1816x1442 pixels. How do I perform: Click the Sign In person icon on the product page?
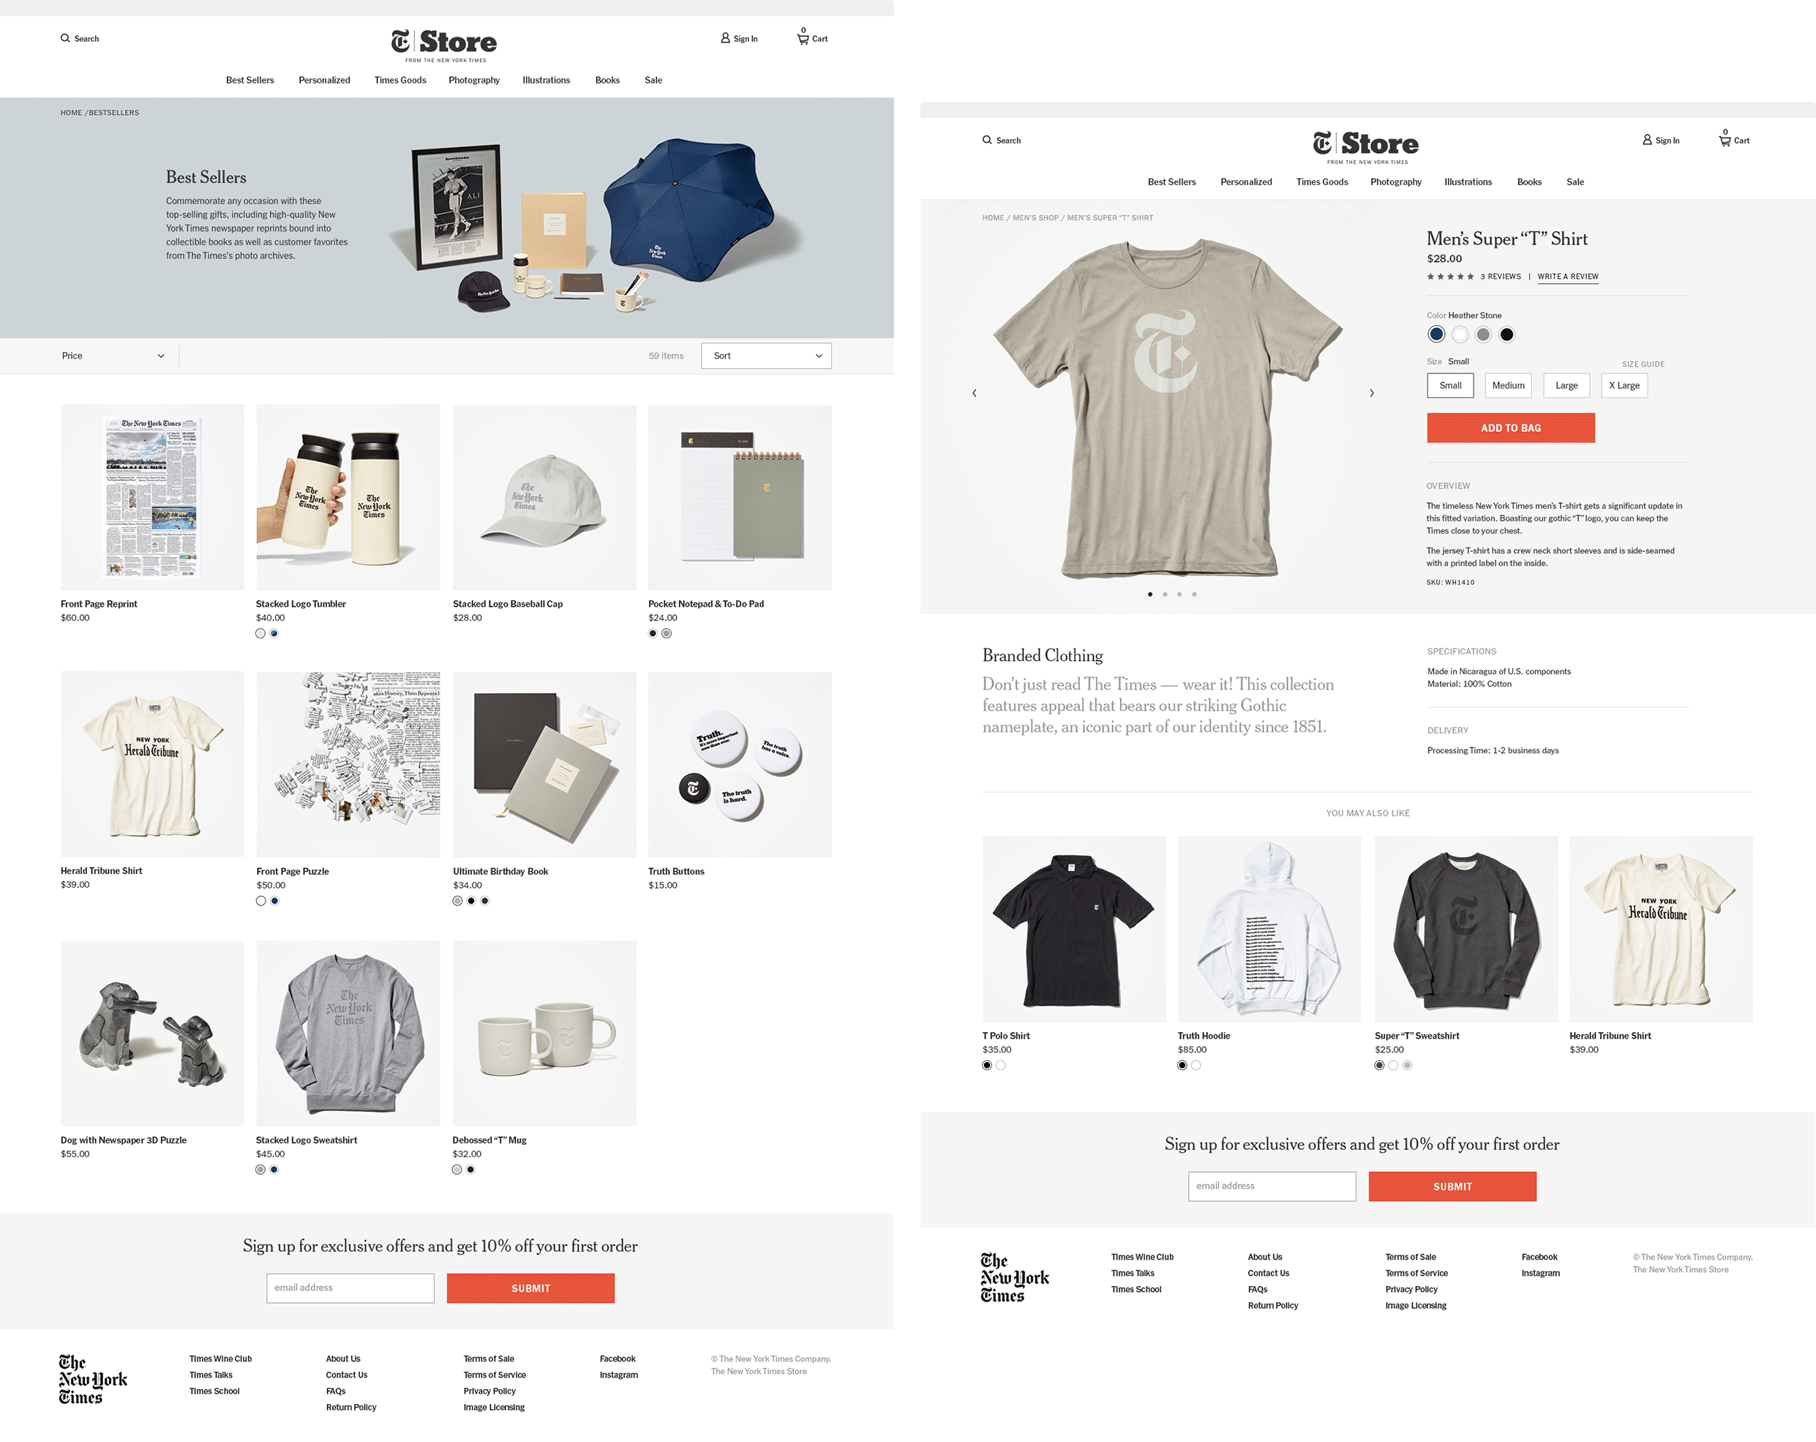tap(1647, 140)
